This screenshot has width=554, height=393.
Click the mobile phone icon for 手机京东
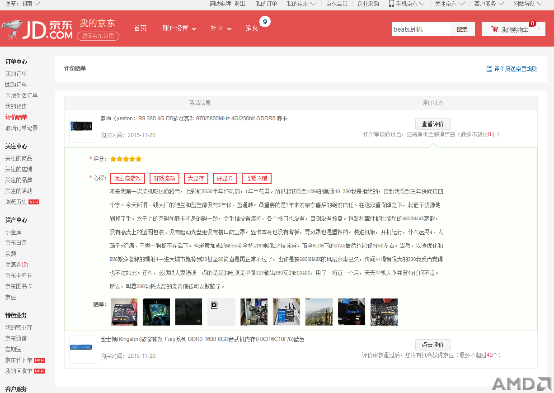point(391,4)
